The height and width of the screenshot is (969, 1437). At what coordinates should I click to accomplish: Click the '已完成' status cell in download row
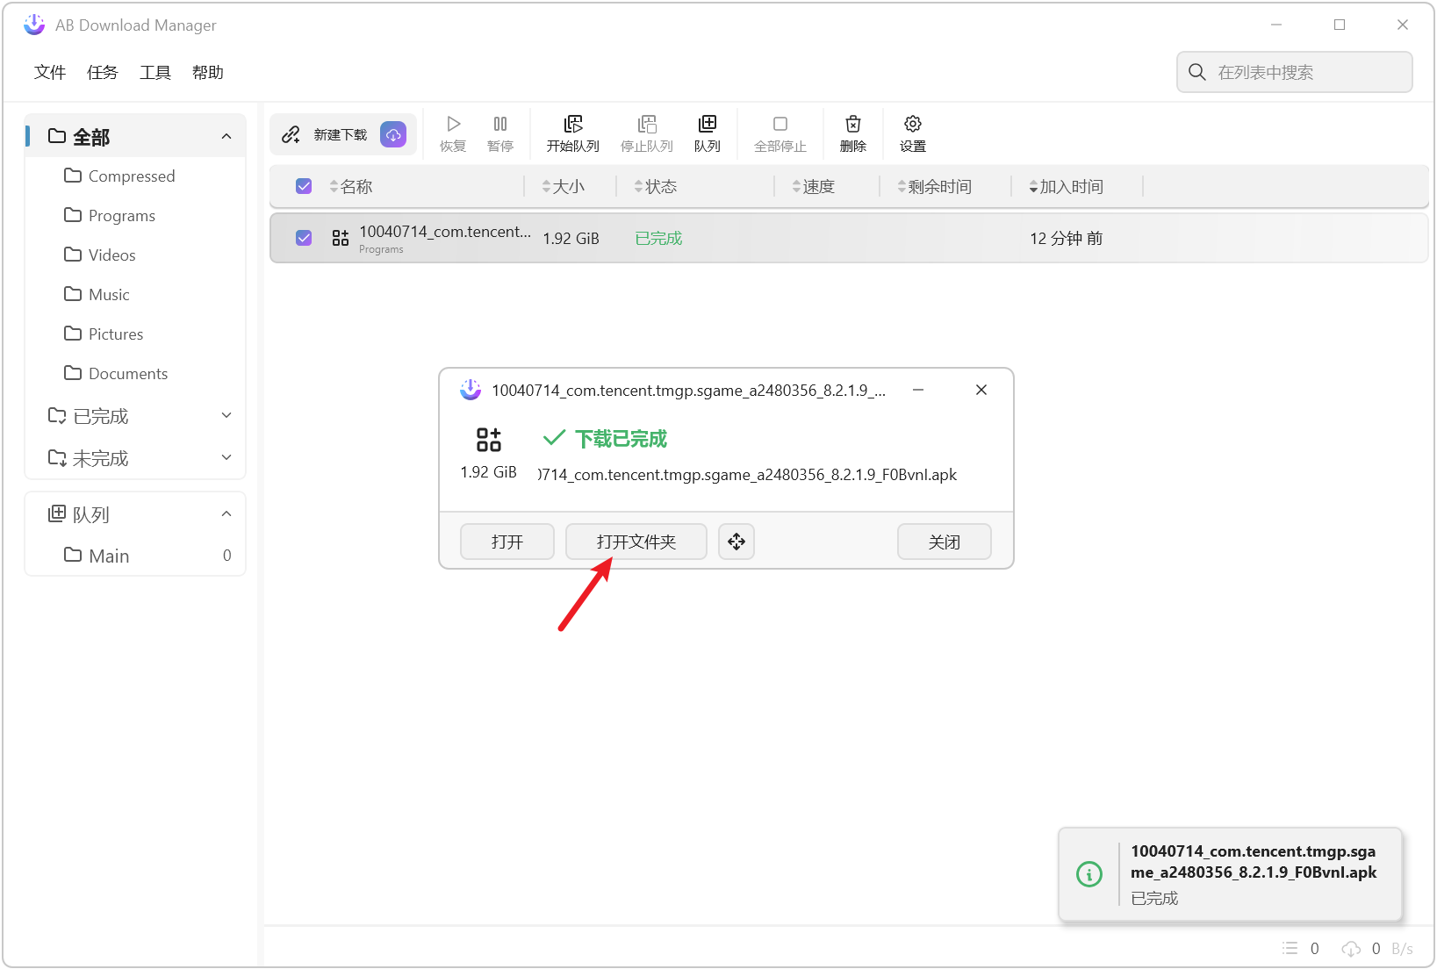point(658,238)
